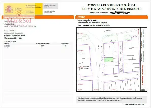151x108 pixels.
Task: Click the CONSTRUCCIÓN table heading
Action: pyautogui.click(x=10, y=41)
